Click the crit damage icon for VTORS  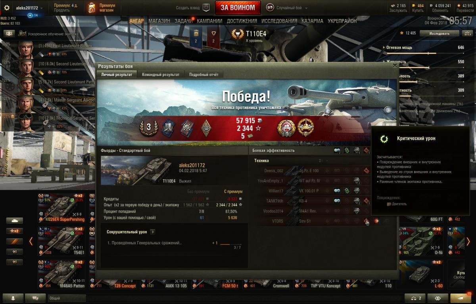click(x=366, y=221)
